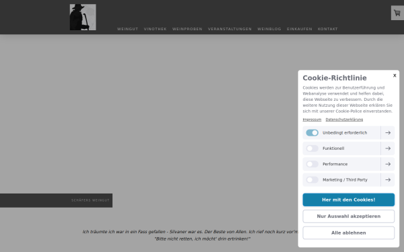Enable the Funktionell cookies switch
The height and width of the screenshot is (252, 404).
312,149
